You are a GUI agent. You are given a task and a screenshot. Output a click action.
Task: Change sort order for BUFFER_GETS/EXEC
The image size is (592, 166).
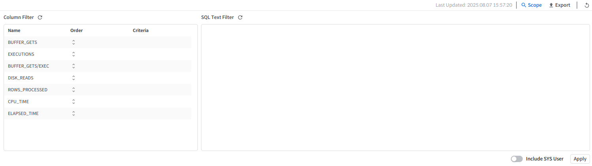tap(74, 66)
